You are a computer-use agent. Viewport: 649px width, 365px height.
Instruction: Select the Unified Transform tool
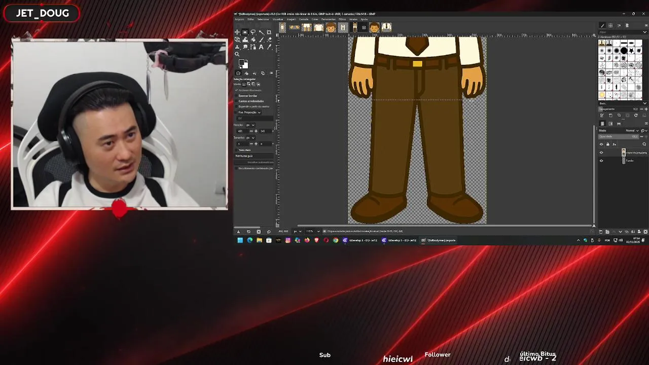pos(237,40)
